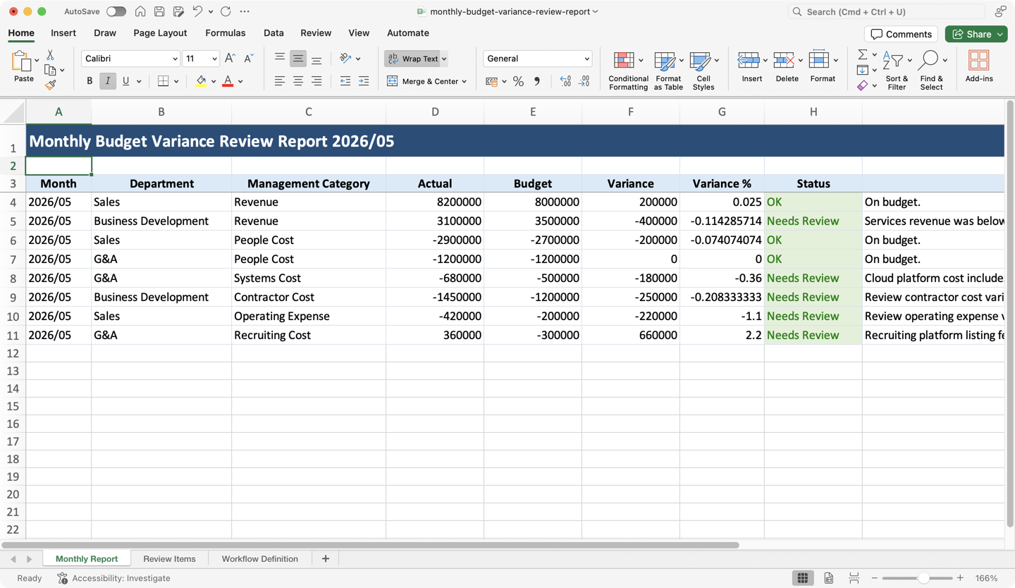
Task: Switch to the Formulas ribbon tab
Action: pos(226,33)
